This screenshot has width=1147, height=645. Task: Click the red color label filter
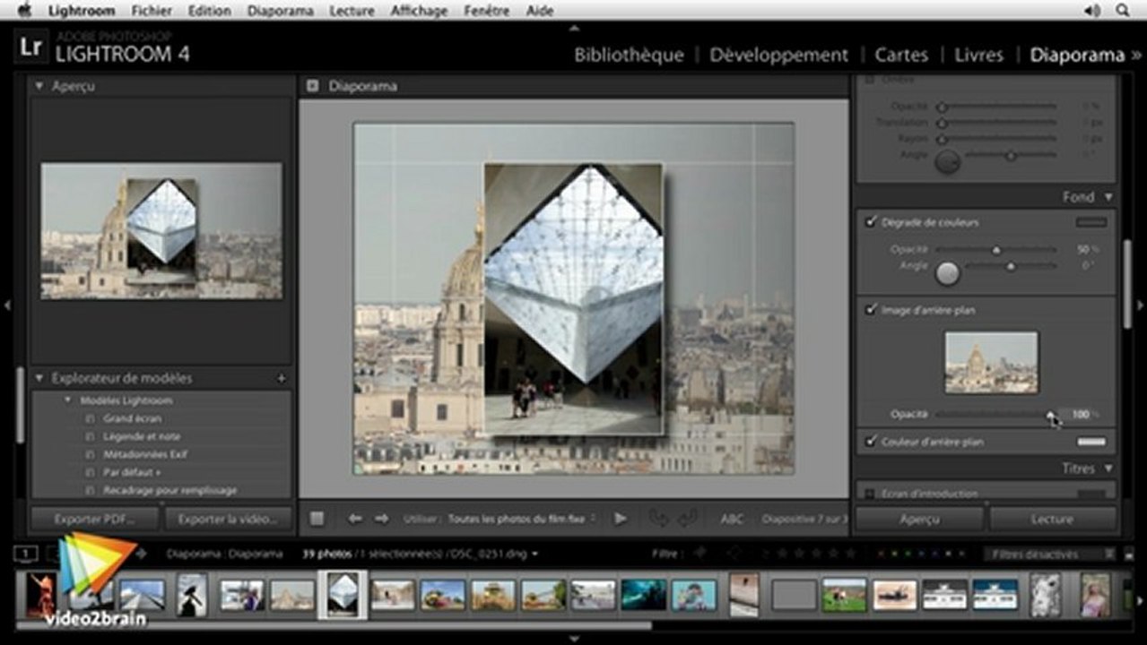[x=880, y=554]
